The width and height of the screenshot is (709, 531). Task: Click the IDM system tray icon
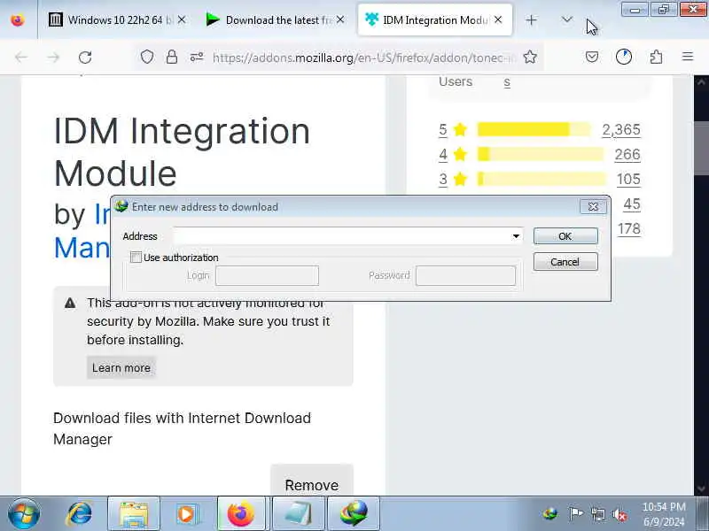coord(550,514)
